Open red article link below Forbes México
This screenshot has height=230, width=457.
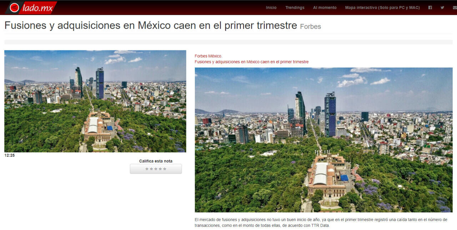point(251,62)
